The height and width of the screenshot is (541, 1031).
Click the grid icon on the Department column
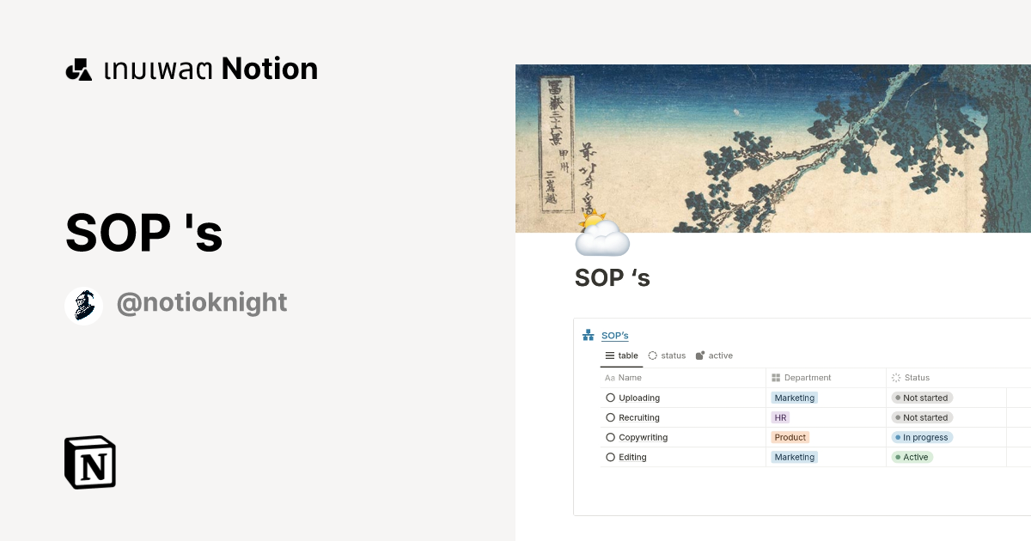778,378
